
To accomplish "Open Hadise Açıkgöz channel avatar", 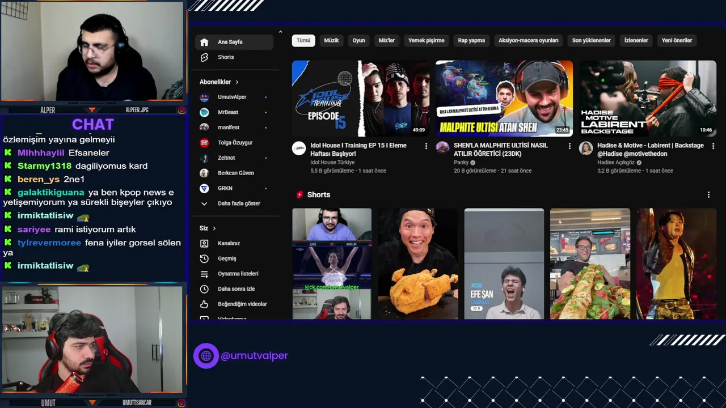I will click(586, 148).
